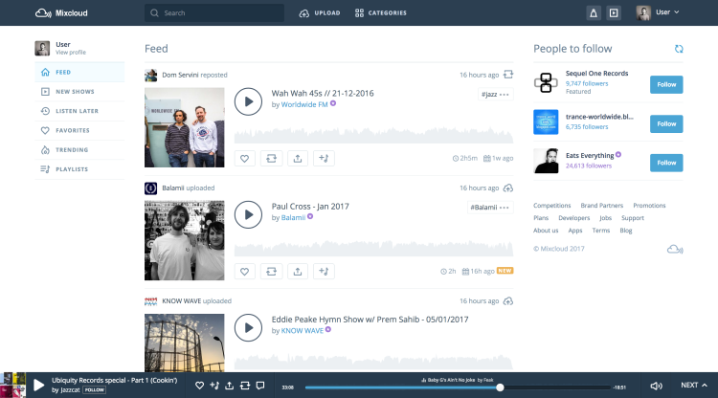The width and height of the screenshot is (718, 398).
Task: Expand tags next to #Balamii
Action: 505,208
